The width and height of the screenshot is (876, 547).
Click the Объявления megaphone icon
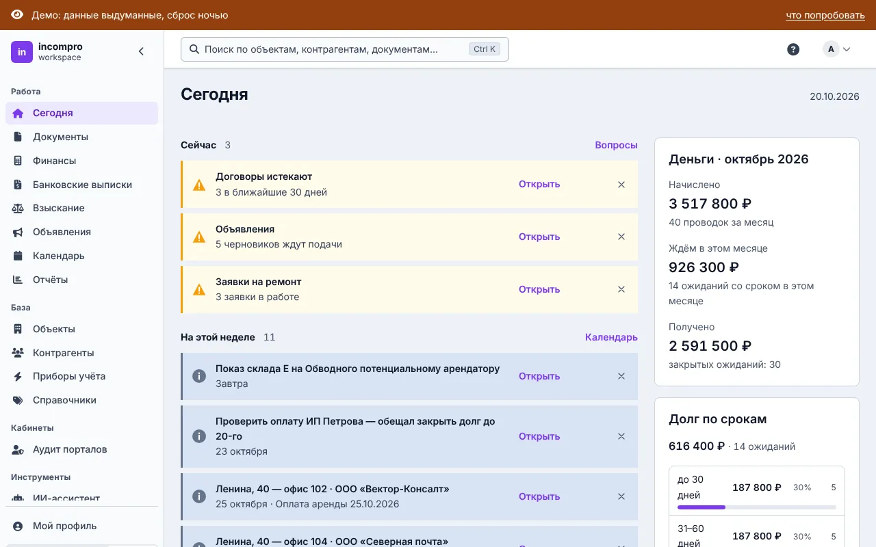coord(18,232)
